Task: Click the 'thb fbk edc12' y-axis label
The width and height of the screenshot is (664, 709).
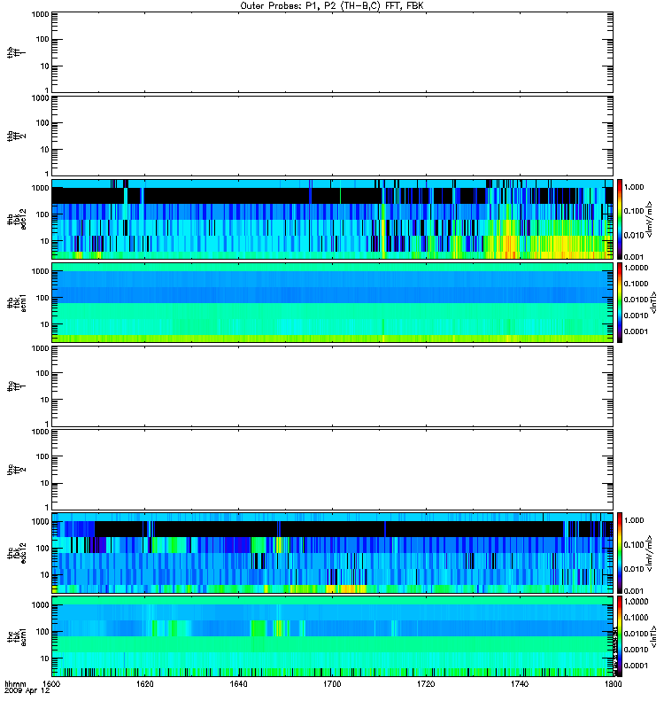Action: coord(17,219)
